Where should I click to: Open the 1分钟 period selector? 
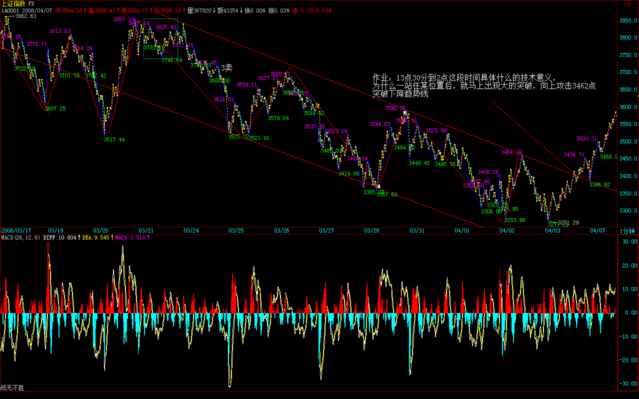[627, 230]
